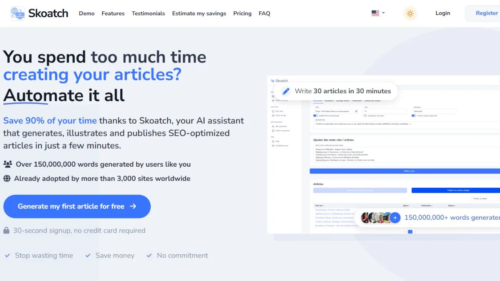Click the checkmark beside No commitment
The width and height of the screenshot is (500, 281).
[149, 256]
